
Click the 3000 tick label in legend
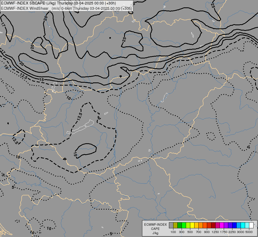coord(241,232)
